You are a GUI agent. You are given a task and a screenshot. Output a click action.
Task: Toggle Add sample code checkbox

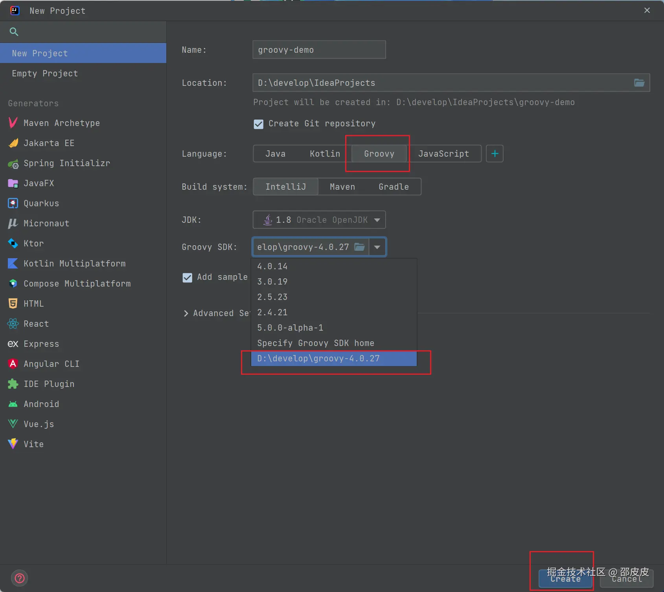[188, 277]
